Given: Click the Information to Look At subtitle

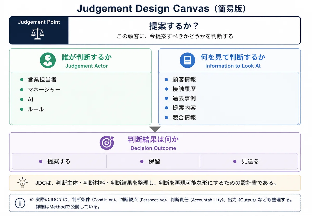Looking at the screenshot, I should point(233,66).
